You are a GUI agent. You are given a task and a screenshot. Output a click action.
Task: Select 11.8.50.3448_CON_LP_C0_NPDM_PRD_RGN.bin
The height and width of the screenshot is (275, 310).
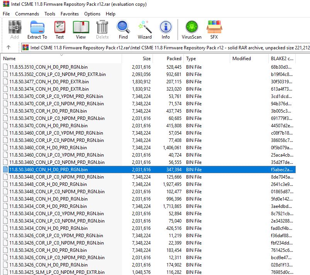[x=57, y=191]
